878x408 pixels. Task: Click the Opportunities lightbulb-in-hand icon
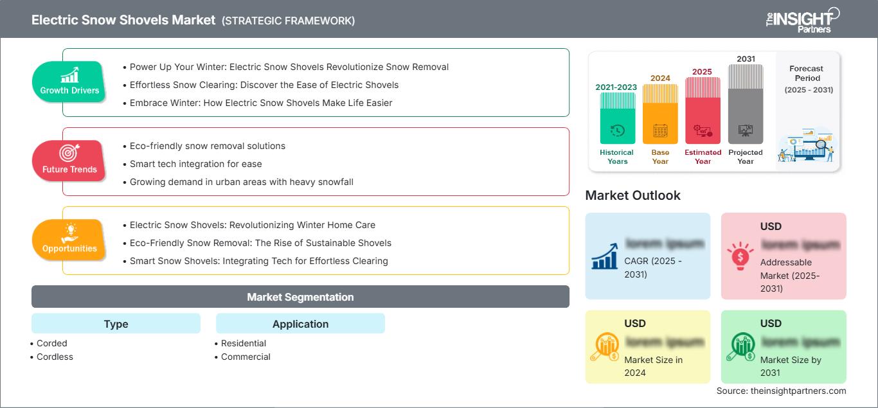pyautogui.click(x=69, y=232)
